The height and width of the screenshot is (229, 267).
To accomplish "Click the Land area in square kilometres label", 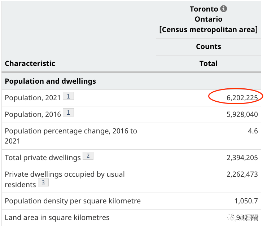I will click(57, 217).
